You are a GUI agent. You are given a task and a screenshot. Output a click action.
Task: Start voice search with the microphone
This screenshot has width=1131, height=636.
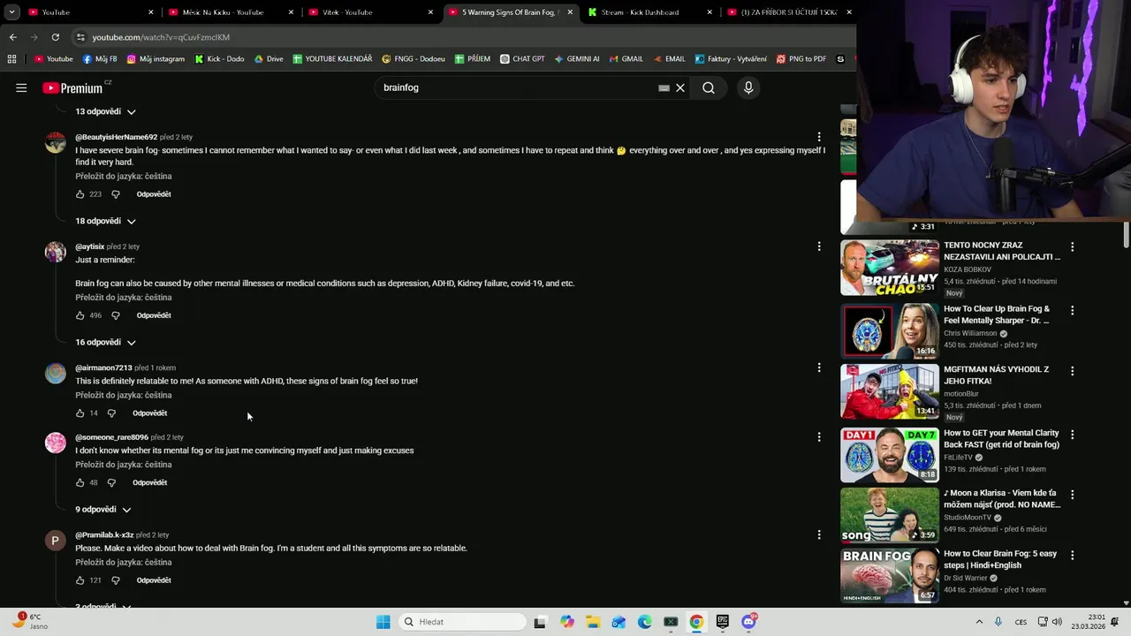tap(748, 87)
